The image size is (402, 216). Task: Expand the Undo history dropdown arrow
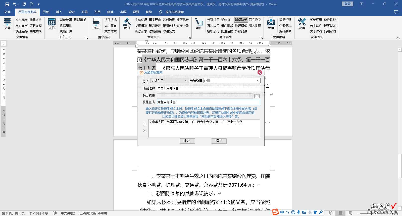coord(19,4)
